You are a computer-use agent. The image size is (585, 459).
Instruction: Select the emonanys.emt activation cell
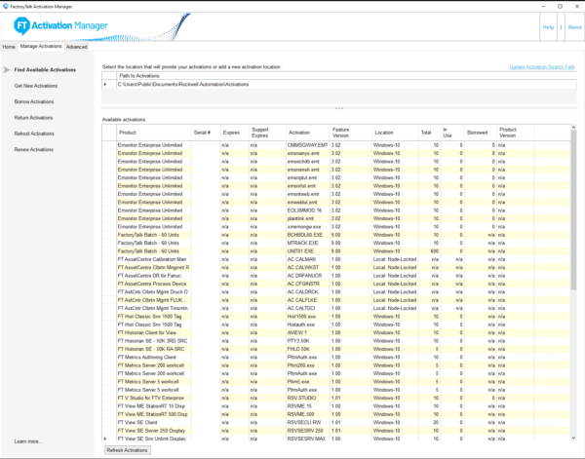tap(308, 153)
